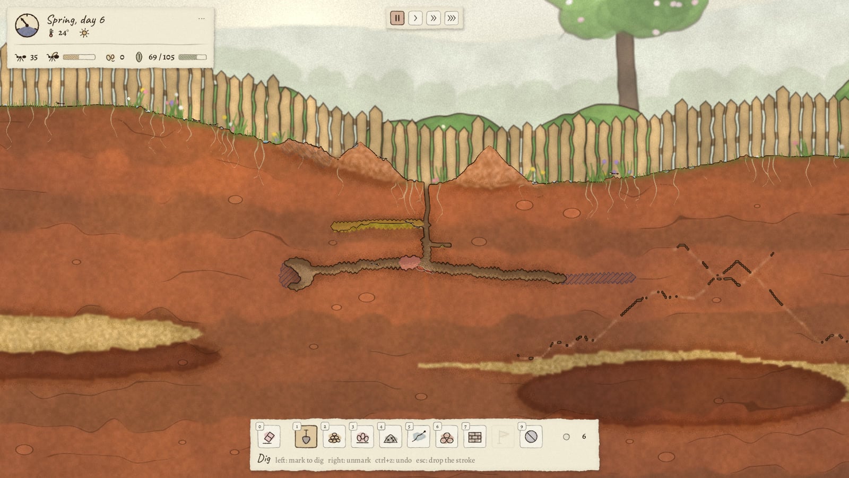Select the eraser tool in the bottom toolbar
Viewport: 849px width, 478px height.
coord(268,437)
